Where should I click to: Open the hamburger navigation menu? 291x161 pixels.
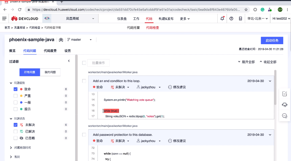tap(4, 19)
